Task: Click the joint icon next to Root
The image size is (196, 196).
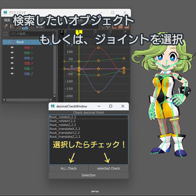Action: (x=14, y=42)
